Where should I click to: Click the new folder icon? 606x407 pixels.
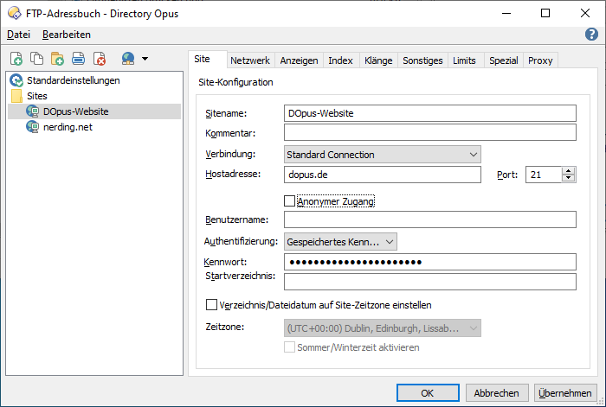point(58,59)
